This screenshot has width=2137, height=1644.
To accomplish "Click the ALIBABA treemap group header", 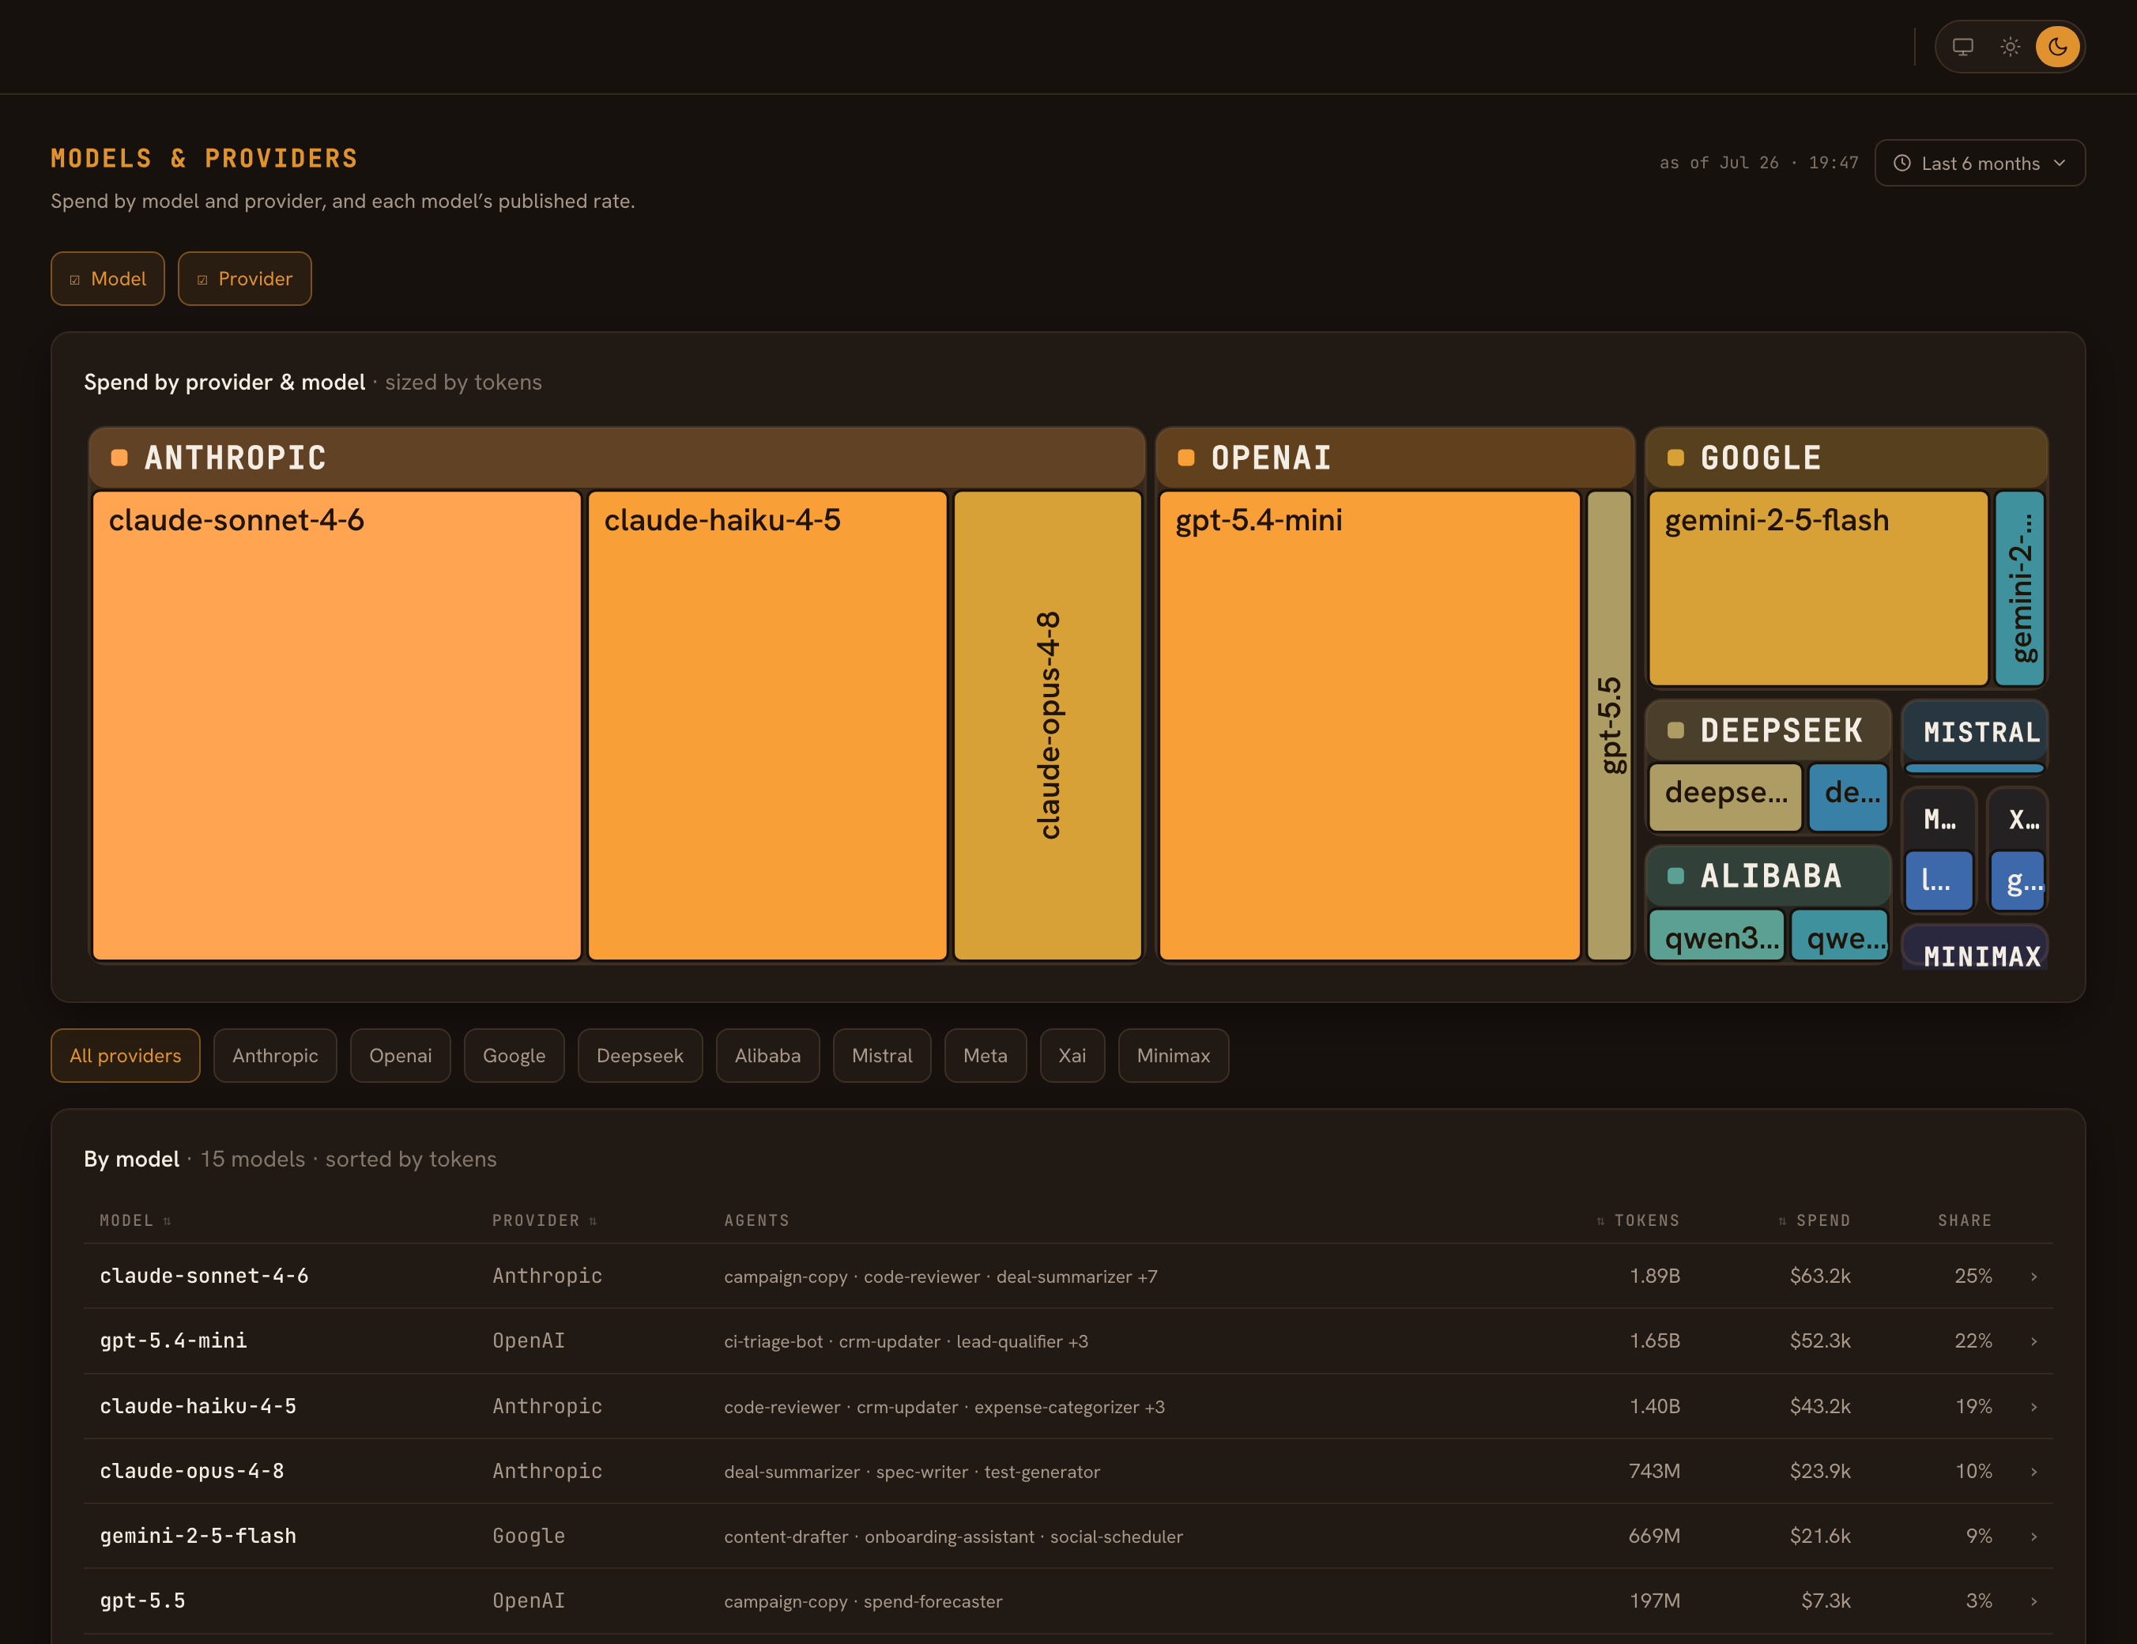I will click(x=1768, y=876).
